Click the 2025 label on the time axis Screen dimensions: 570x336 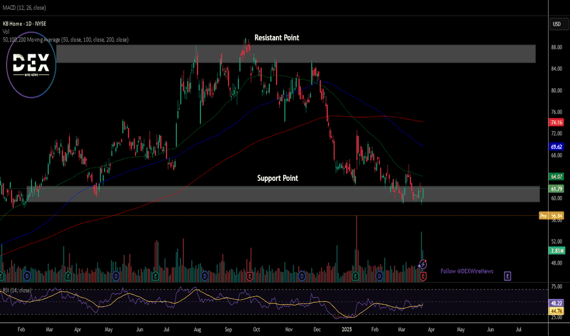[347, 329]
